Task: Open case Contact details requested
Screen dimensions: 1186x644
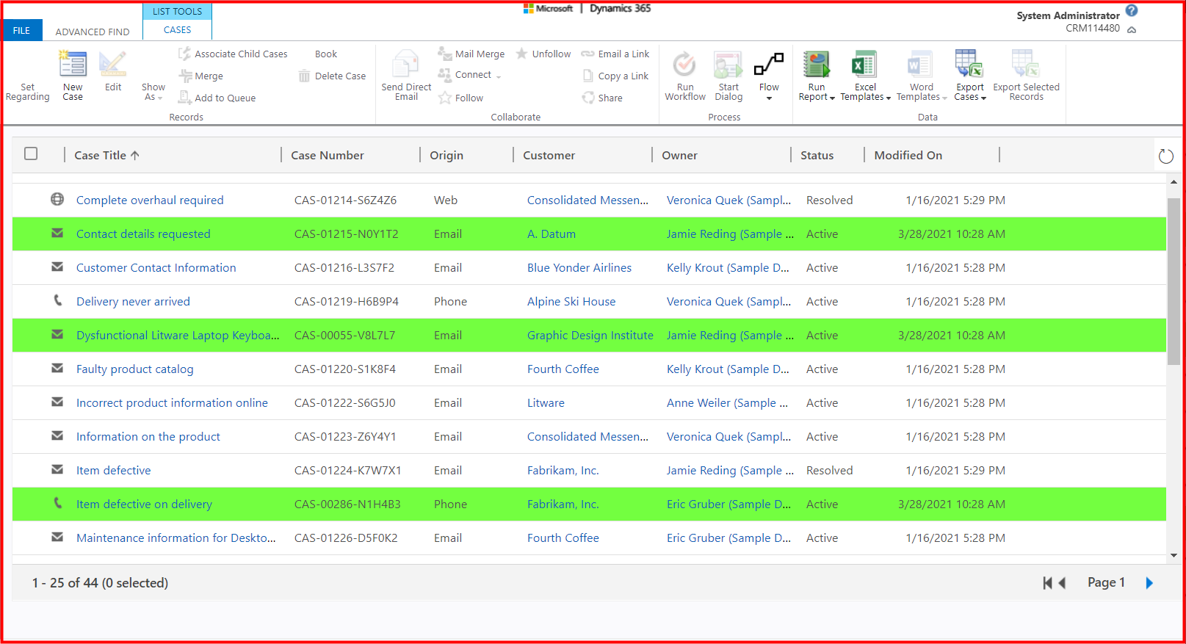Action: click(x=143, y=234)
